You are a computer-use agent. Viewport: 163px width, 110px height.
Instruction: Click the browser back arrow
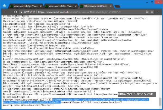coord(5,12)
